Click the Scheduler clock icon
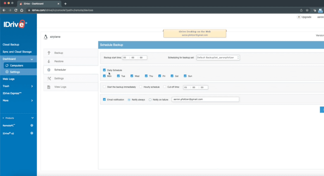 click(x=49, y=70)
